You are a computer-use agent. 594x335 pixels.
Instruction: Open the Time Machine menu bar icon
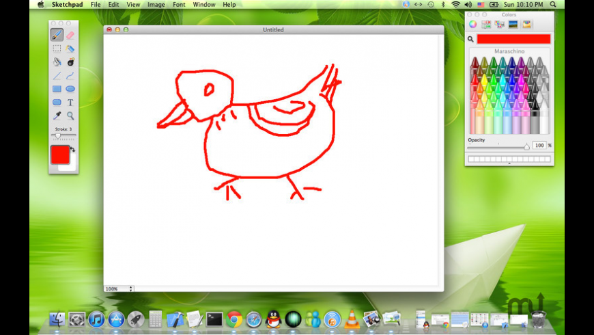431,5
